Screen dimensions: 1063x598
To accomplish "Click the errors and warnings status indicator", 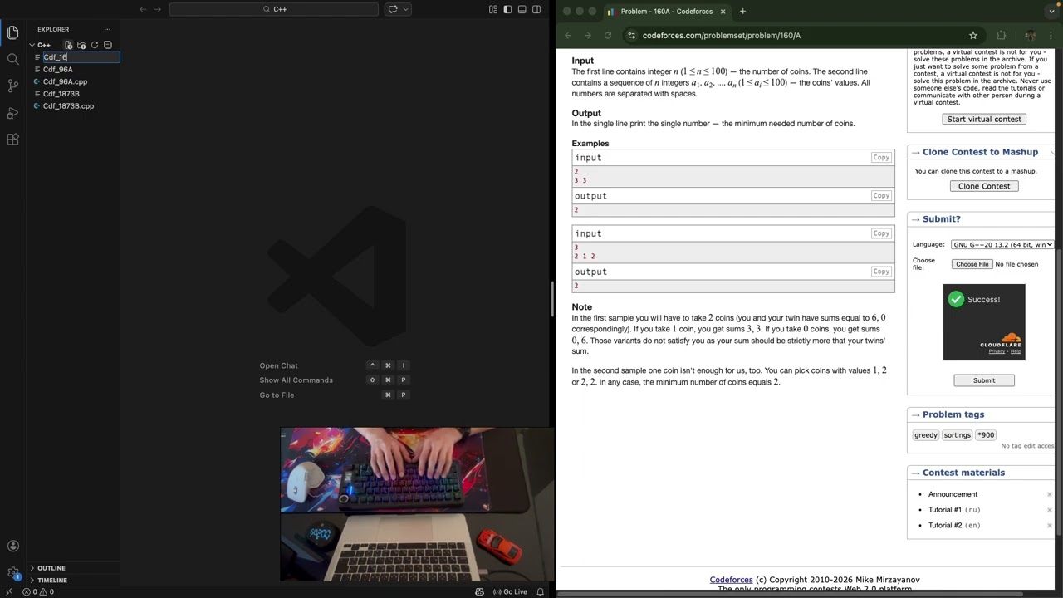I will (x=38, y=591).
